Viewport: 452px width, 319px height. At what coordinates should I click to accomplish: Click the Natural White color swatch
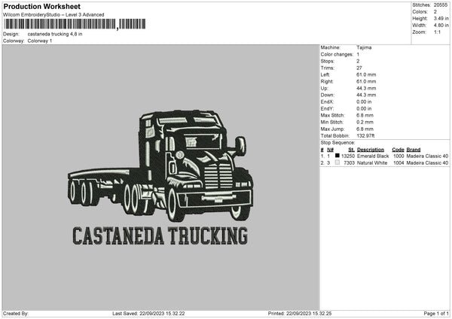[x=337, y=163]
